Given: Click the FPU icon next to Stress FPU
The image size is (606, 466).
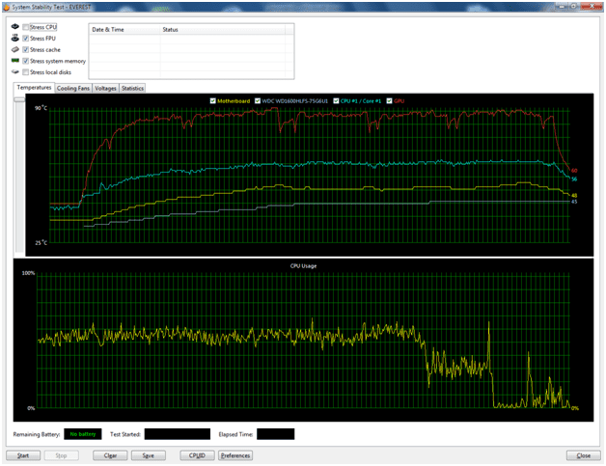Looking at the screenshot, I should [14, 39].
